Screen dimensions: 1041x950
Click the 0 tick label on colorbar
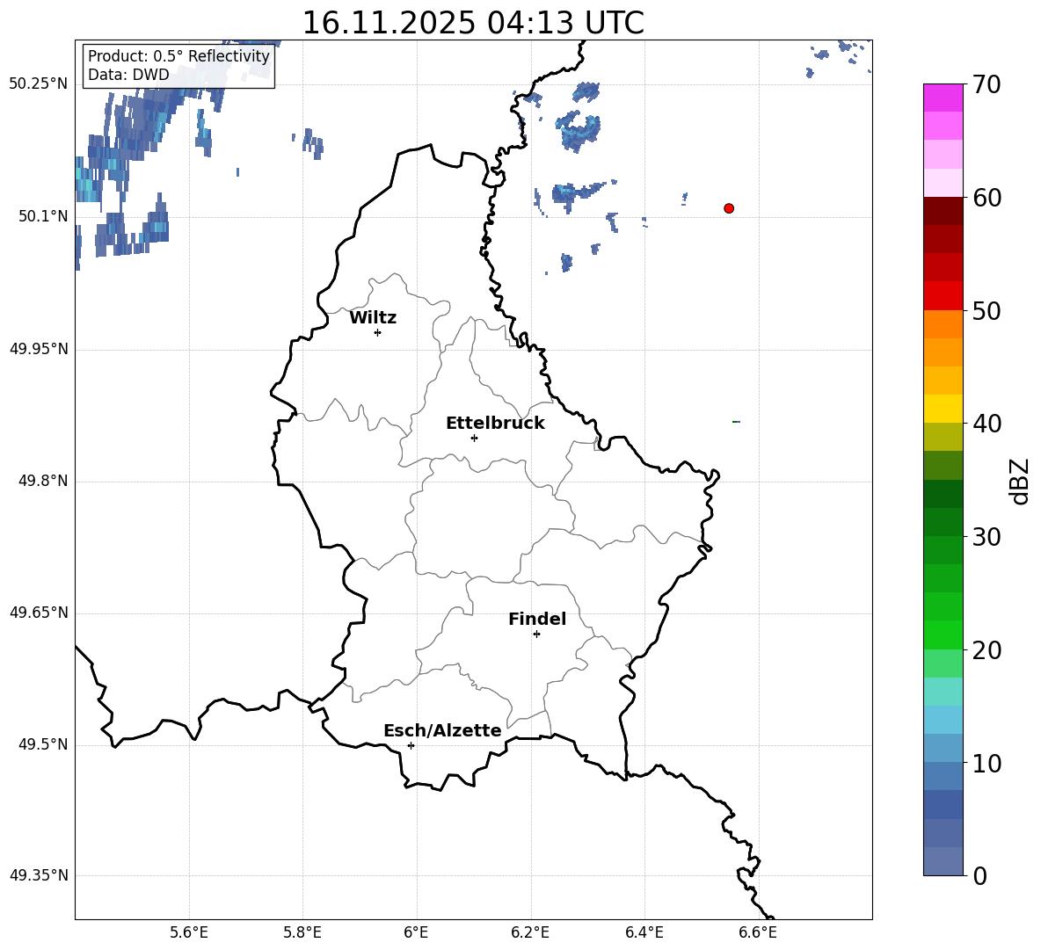pos(979,875)
